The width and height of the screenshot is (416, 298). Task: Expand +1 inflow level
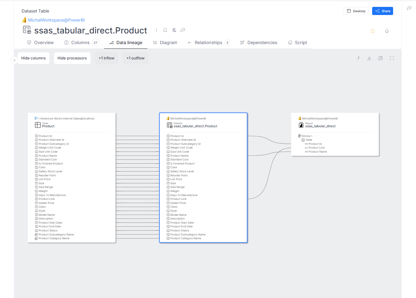107,58
